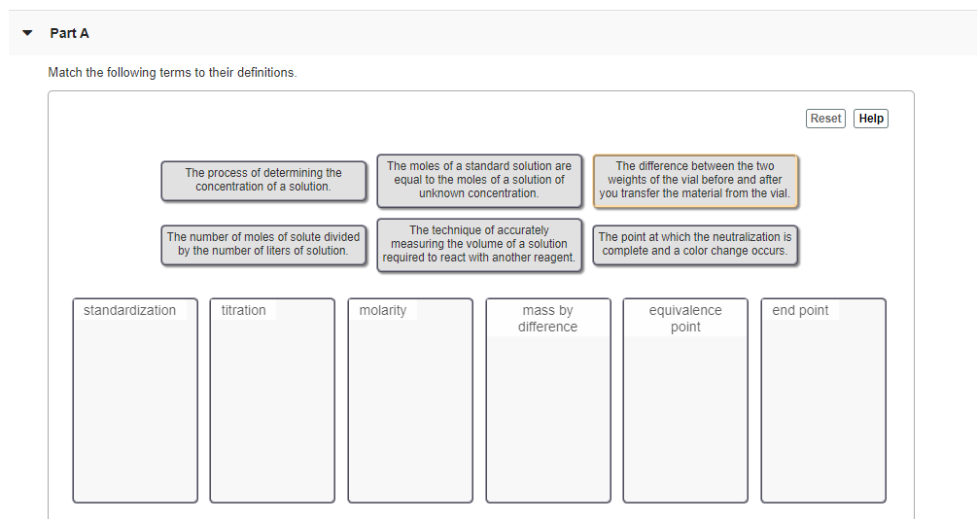The width and height of the screenshot is (977, 519).
Task: Click 'Match the following terms' instruction text
Action: (173, 72)
